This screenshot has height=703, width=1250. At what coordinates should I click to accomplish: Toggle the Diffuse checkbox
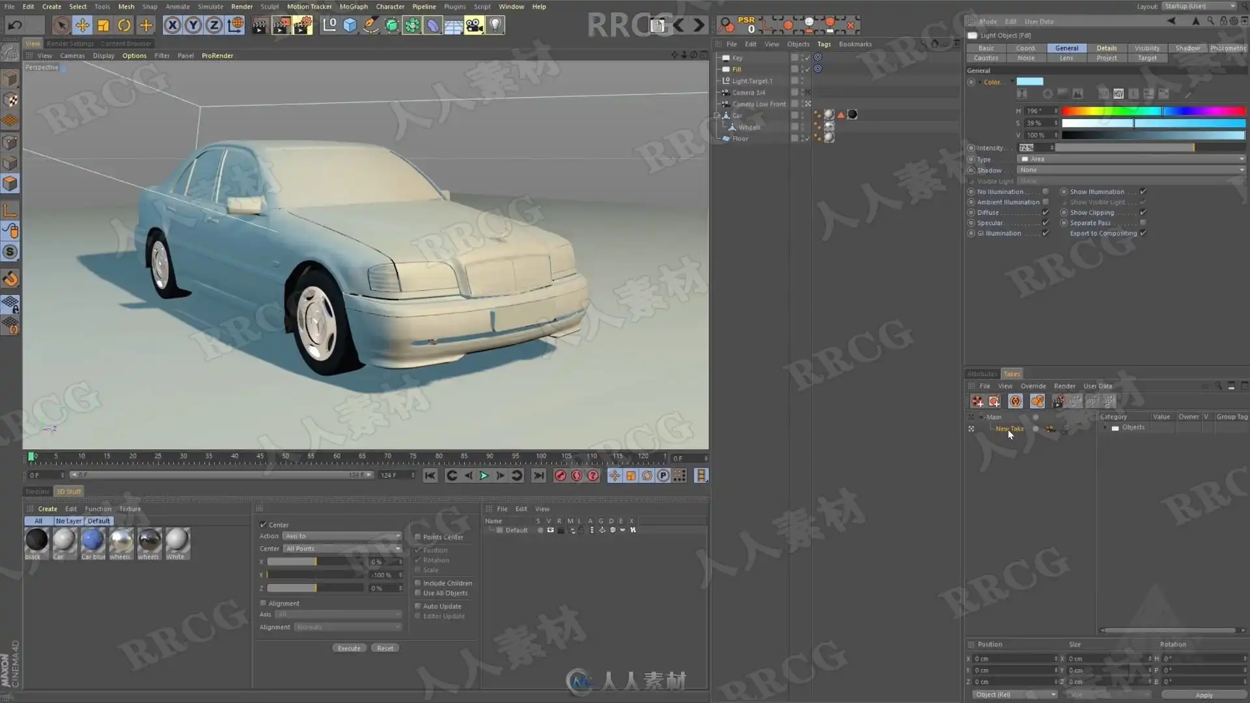[x=1046, y=213]
